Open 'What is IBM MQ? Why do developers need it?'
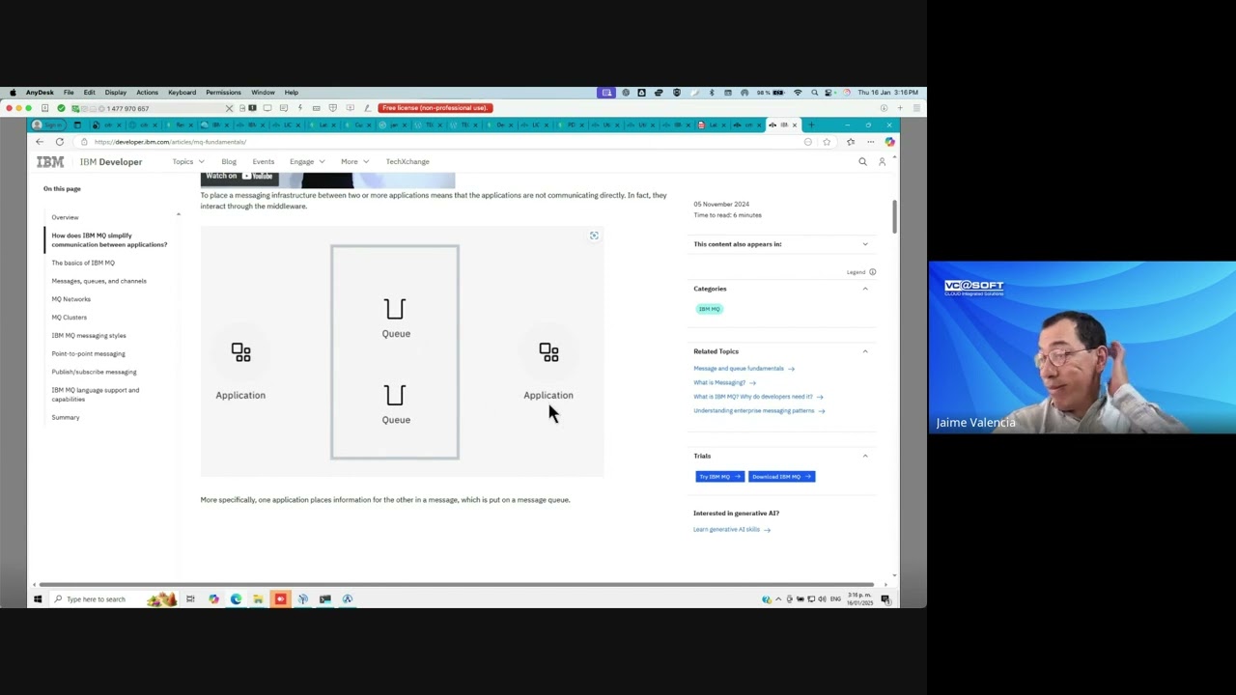The height and width of the screenshot is (695, 1236). click(x=758, y=397)
